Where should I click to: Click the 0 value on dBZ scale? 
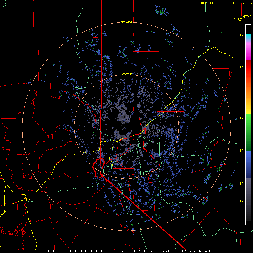(x=243, y=167)
